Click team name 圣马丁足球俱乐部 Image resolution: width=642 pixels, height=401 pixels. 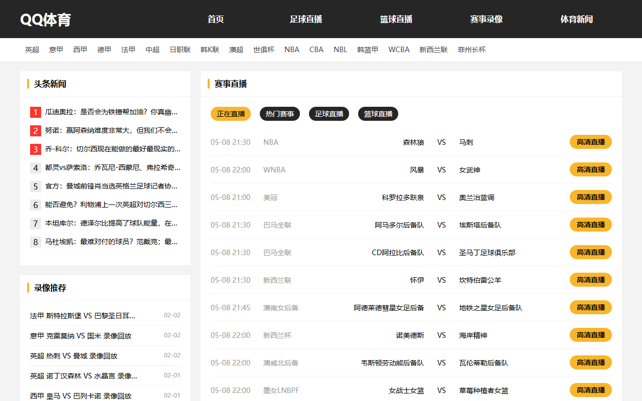click(x=487, y=253)
